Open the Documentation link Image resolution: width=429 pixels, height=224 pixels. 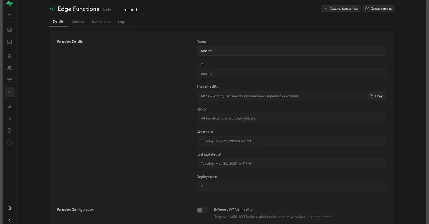378,8
